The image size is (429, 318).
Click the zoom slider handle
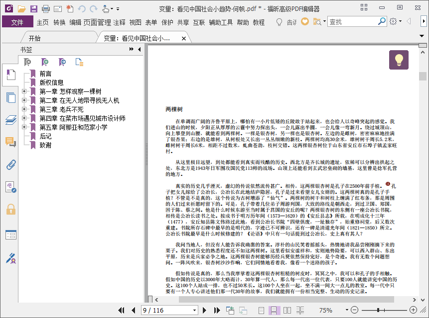pos(378,310)
